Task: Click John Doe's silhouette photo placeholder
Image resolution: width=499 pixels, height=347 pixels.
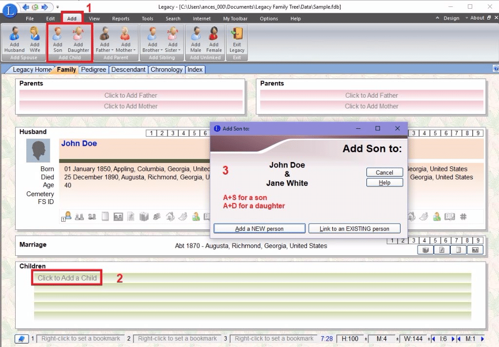Action: coord(38,150)
